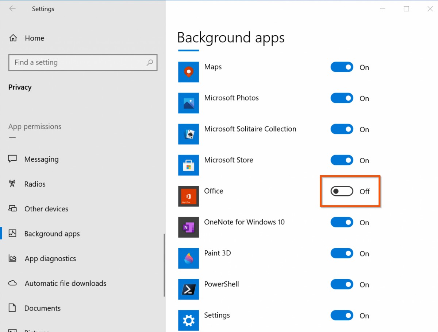
Task: Click the On label beside PowerShell
Action: click(x=364, y=285)
